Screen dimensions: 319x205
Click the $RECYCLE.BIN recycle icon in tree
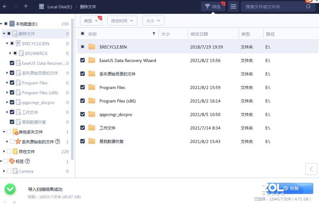pyautogui.click(x=18, y=43)
